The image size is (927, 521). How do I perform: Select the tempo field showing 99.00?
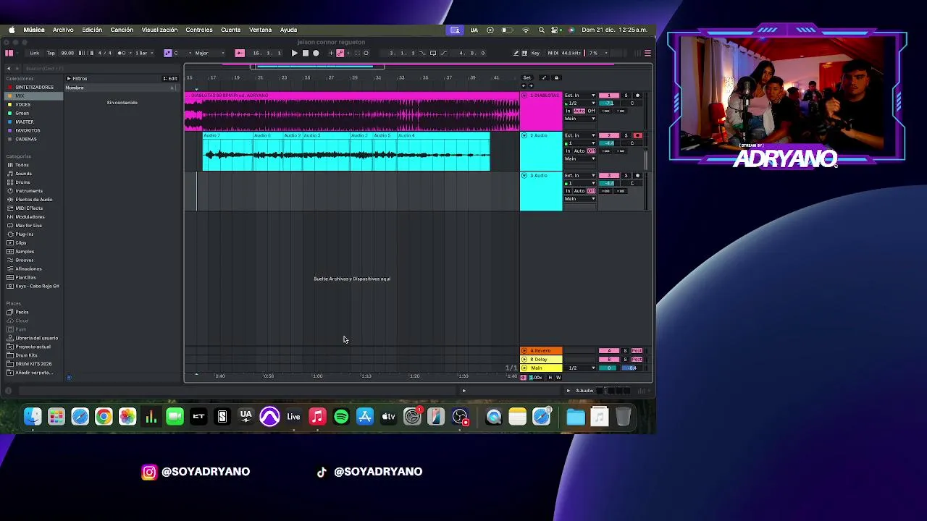[67, 53]
